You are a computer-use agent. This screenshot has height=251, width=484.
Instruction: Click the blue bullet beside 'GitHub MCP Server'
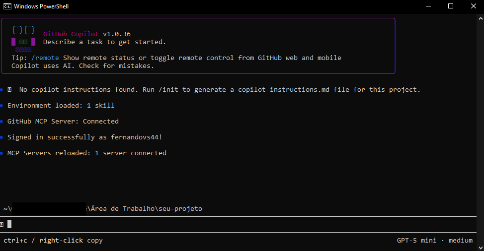[x=2, y=122]
